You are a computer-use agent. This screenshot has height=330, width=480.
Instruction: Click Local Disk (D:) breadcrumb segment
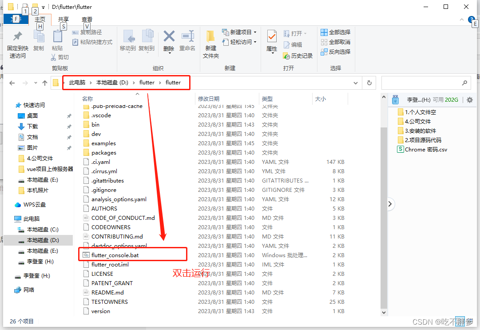pos(112,83)
